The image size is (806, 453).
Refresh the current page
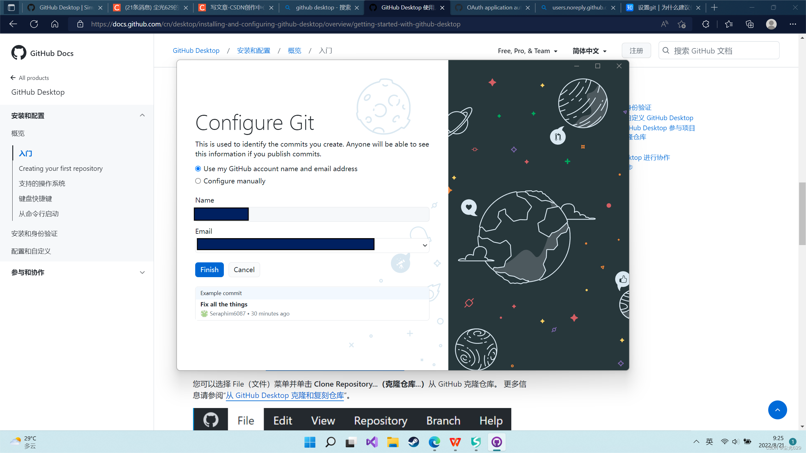[34, 24]
